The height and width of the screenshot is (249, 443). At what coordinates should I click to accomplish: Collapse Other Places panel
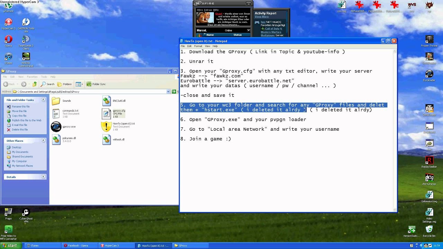43,141
